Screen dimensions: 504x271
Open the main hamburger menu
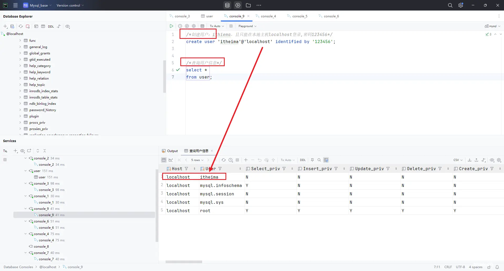point(15,5)
